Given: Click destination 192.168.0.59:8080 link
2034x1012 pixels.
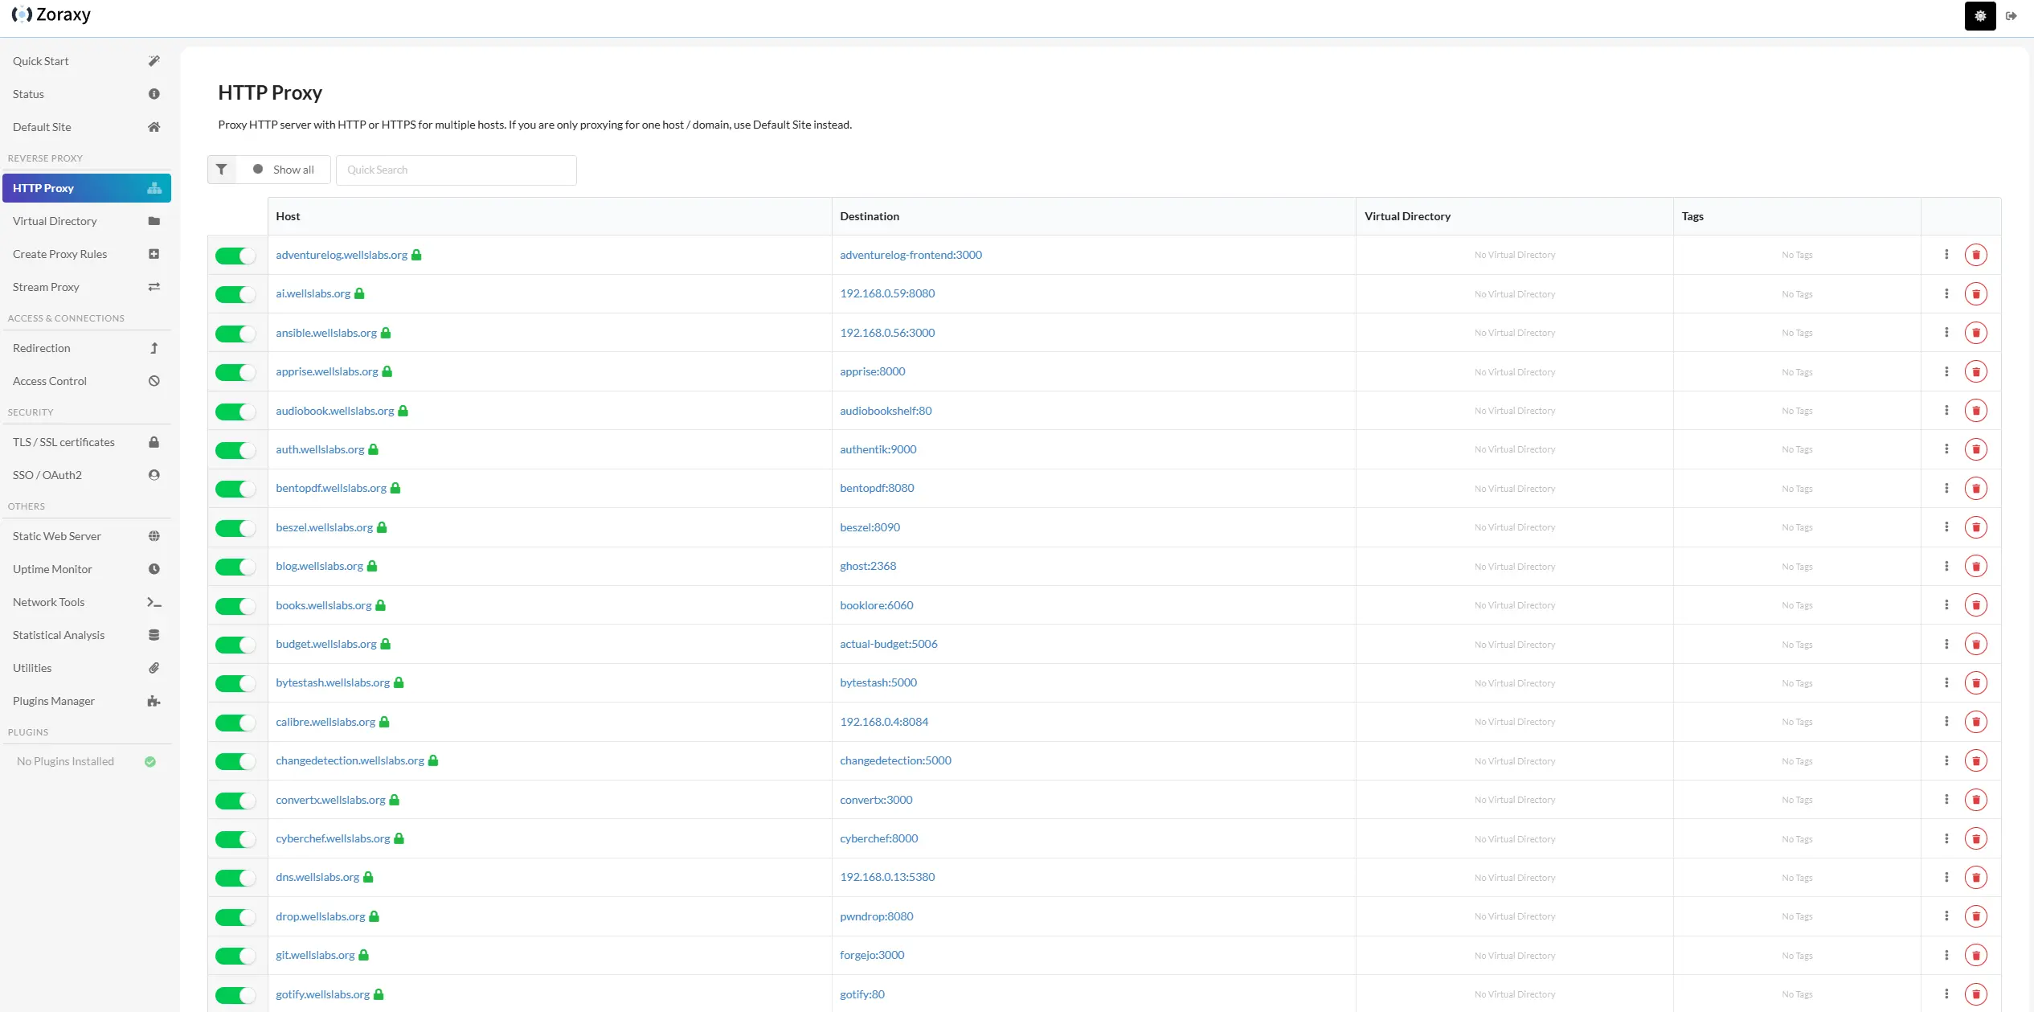Looking at the screenshot, I should click(887, 293).
